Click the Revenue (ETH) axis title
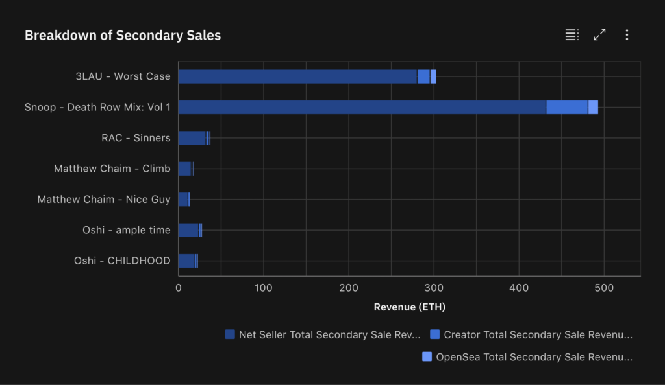 click(409, 307)
